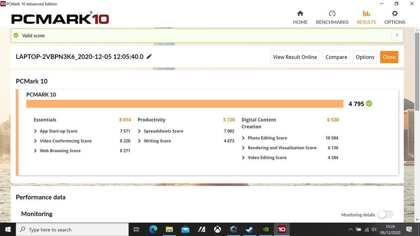Open the NVIDIA app from the taskbar
This screenshot has height=236, width=420.
click(265, 229)
